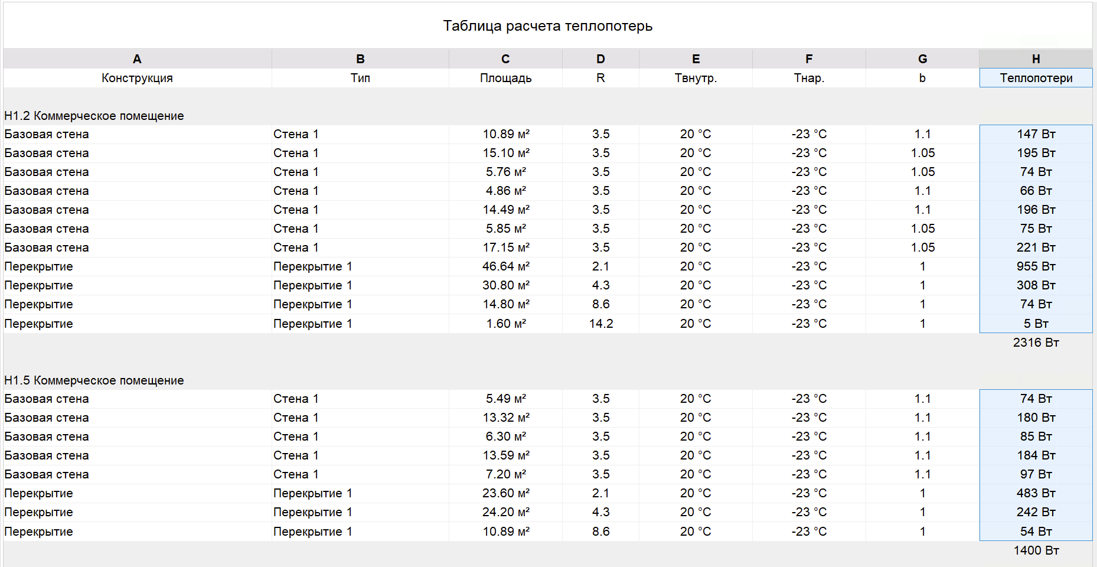The image size is (1097, 567).
Task: Click the 483 Вт heat loss cell
Action: pos(1036,493)
